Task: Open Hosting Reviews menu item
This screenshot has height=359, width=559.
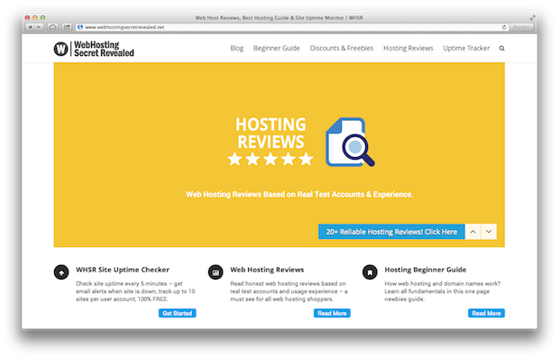Action: [x=408, y=48]
